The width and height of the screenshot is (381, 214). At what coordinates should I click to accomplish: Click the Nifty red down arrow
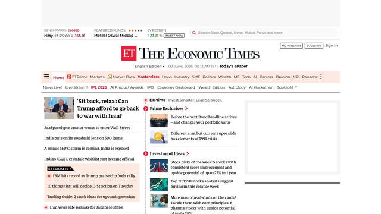pyautogui.click(x=72, y=36)
